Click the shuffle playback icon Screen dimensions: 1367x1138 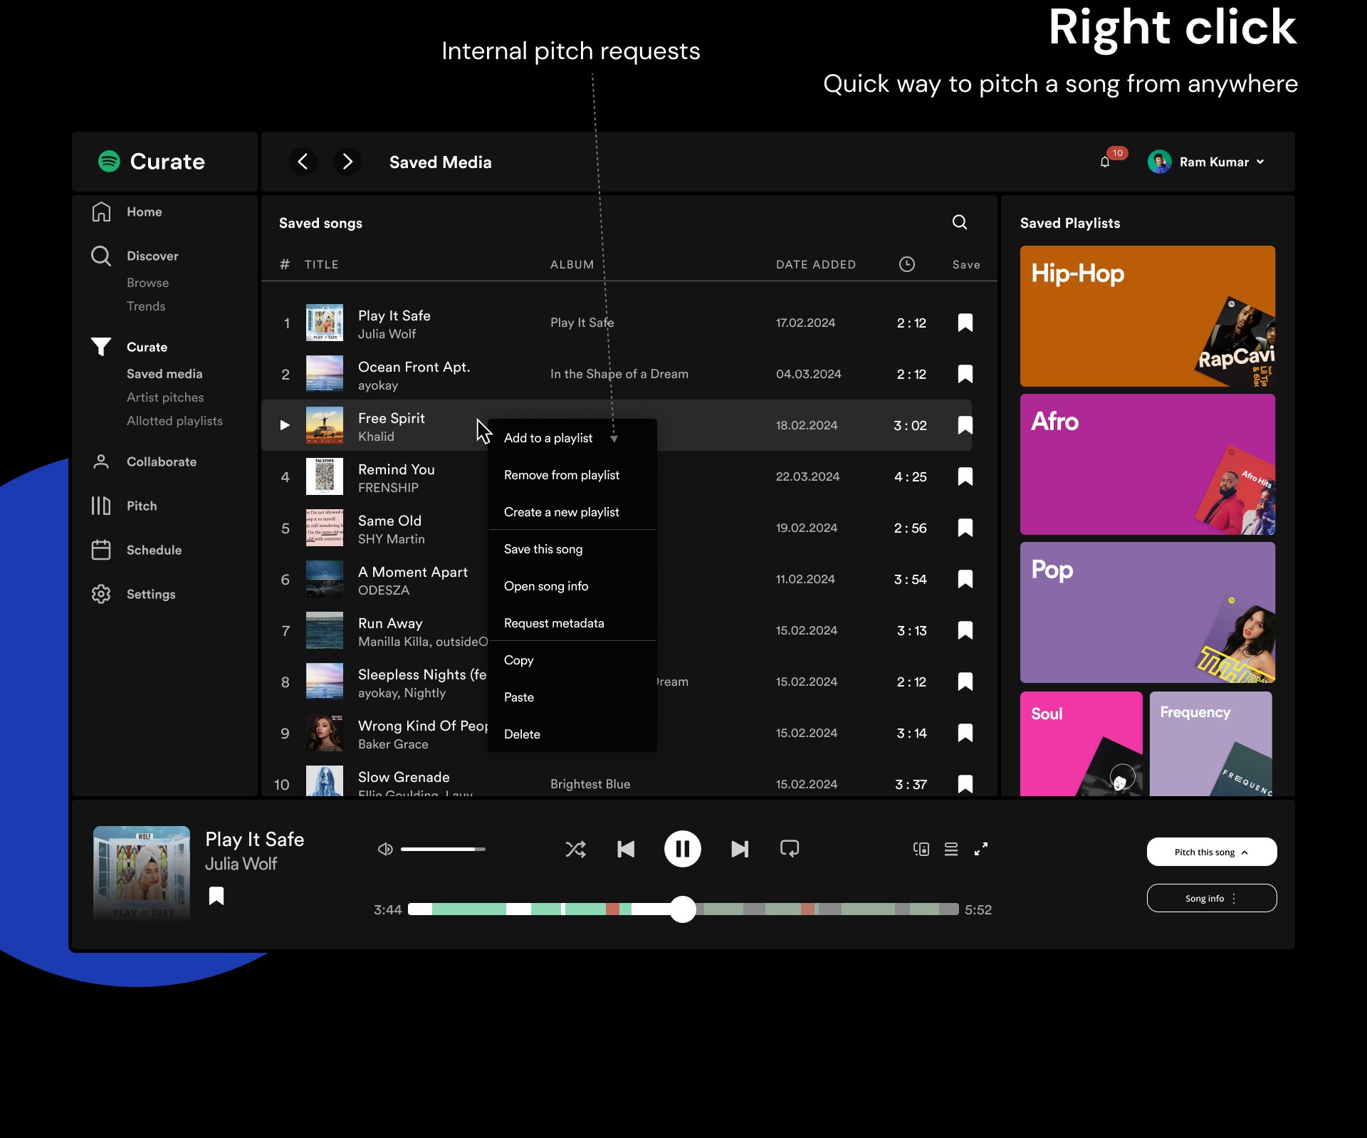click(x=575, y=849)
